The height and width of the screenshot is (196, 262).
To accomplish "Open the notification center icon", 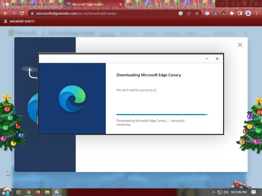I will pos(254,192).
